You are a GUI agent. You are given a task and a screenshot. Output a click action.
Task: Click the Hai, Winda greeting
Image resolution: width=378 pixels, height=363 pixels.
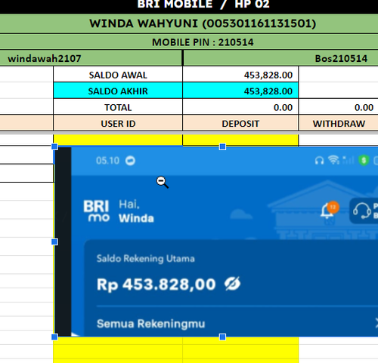click(x=136, y=211)
